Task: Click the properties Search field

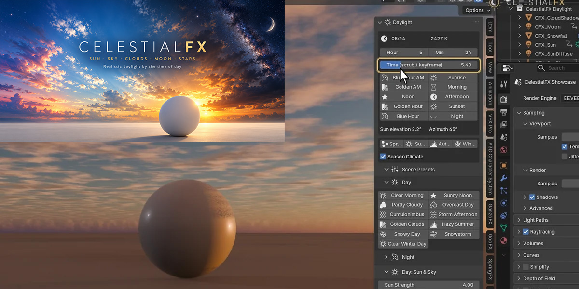Action: click(x=558, y=68)
